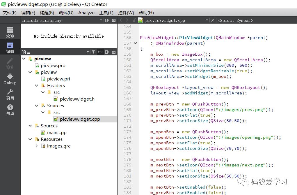Open the open-documents dropdown for picviewwidget.cpp
The height and width of the screenshot is (195, 297).
[207, 20]
